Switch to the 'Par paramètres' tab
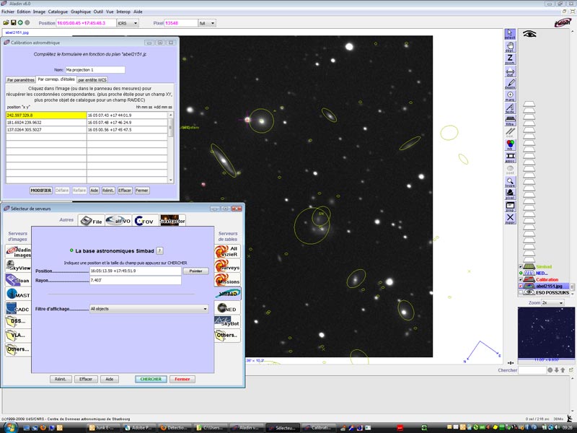 pos(21,80)
